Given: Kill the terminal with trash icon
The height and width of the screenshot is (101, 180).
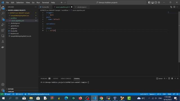Looking at the screenshot, I should click(x=172, y=79).
